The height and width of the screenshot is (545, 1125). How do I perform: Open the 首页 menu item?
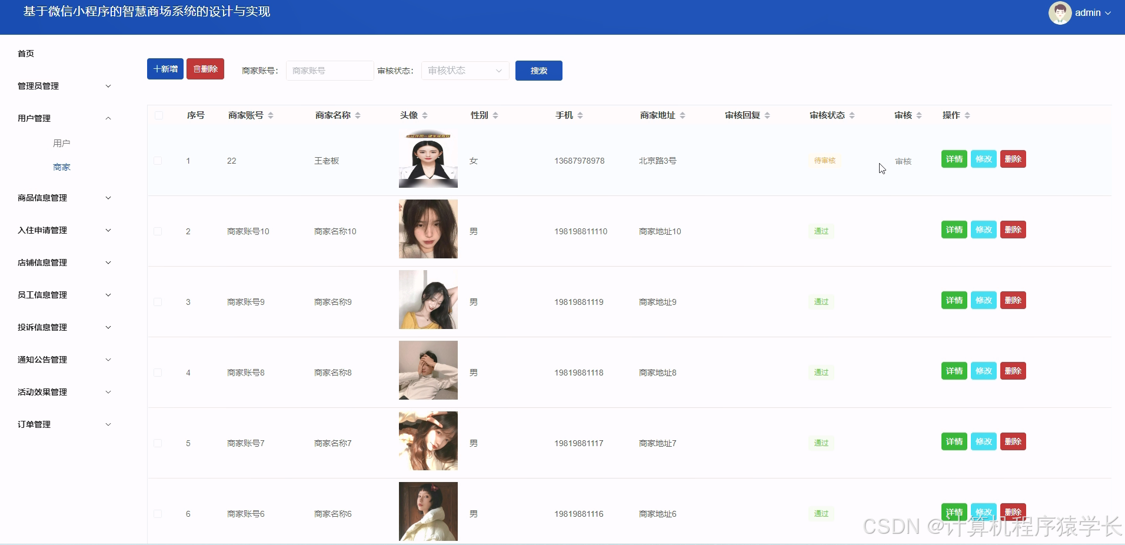[x=25, y=54]
